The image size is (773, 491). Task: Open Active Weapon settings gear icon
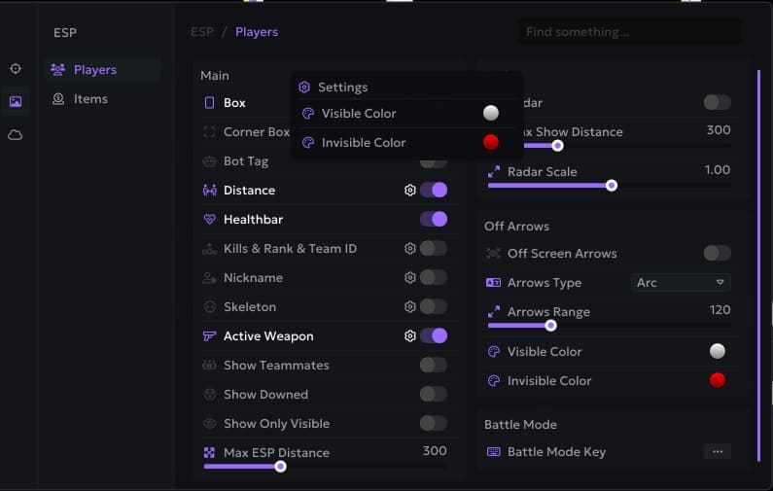point(410,336)
